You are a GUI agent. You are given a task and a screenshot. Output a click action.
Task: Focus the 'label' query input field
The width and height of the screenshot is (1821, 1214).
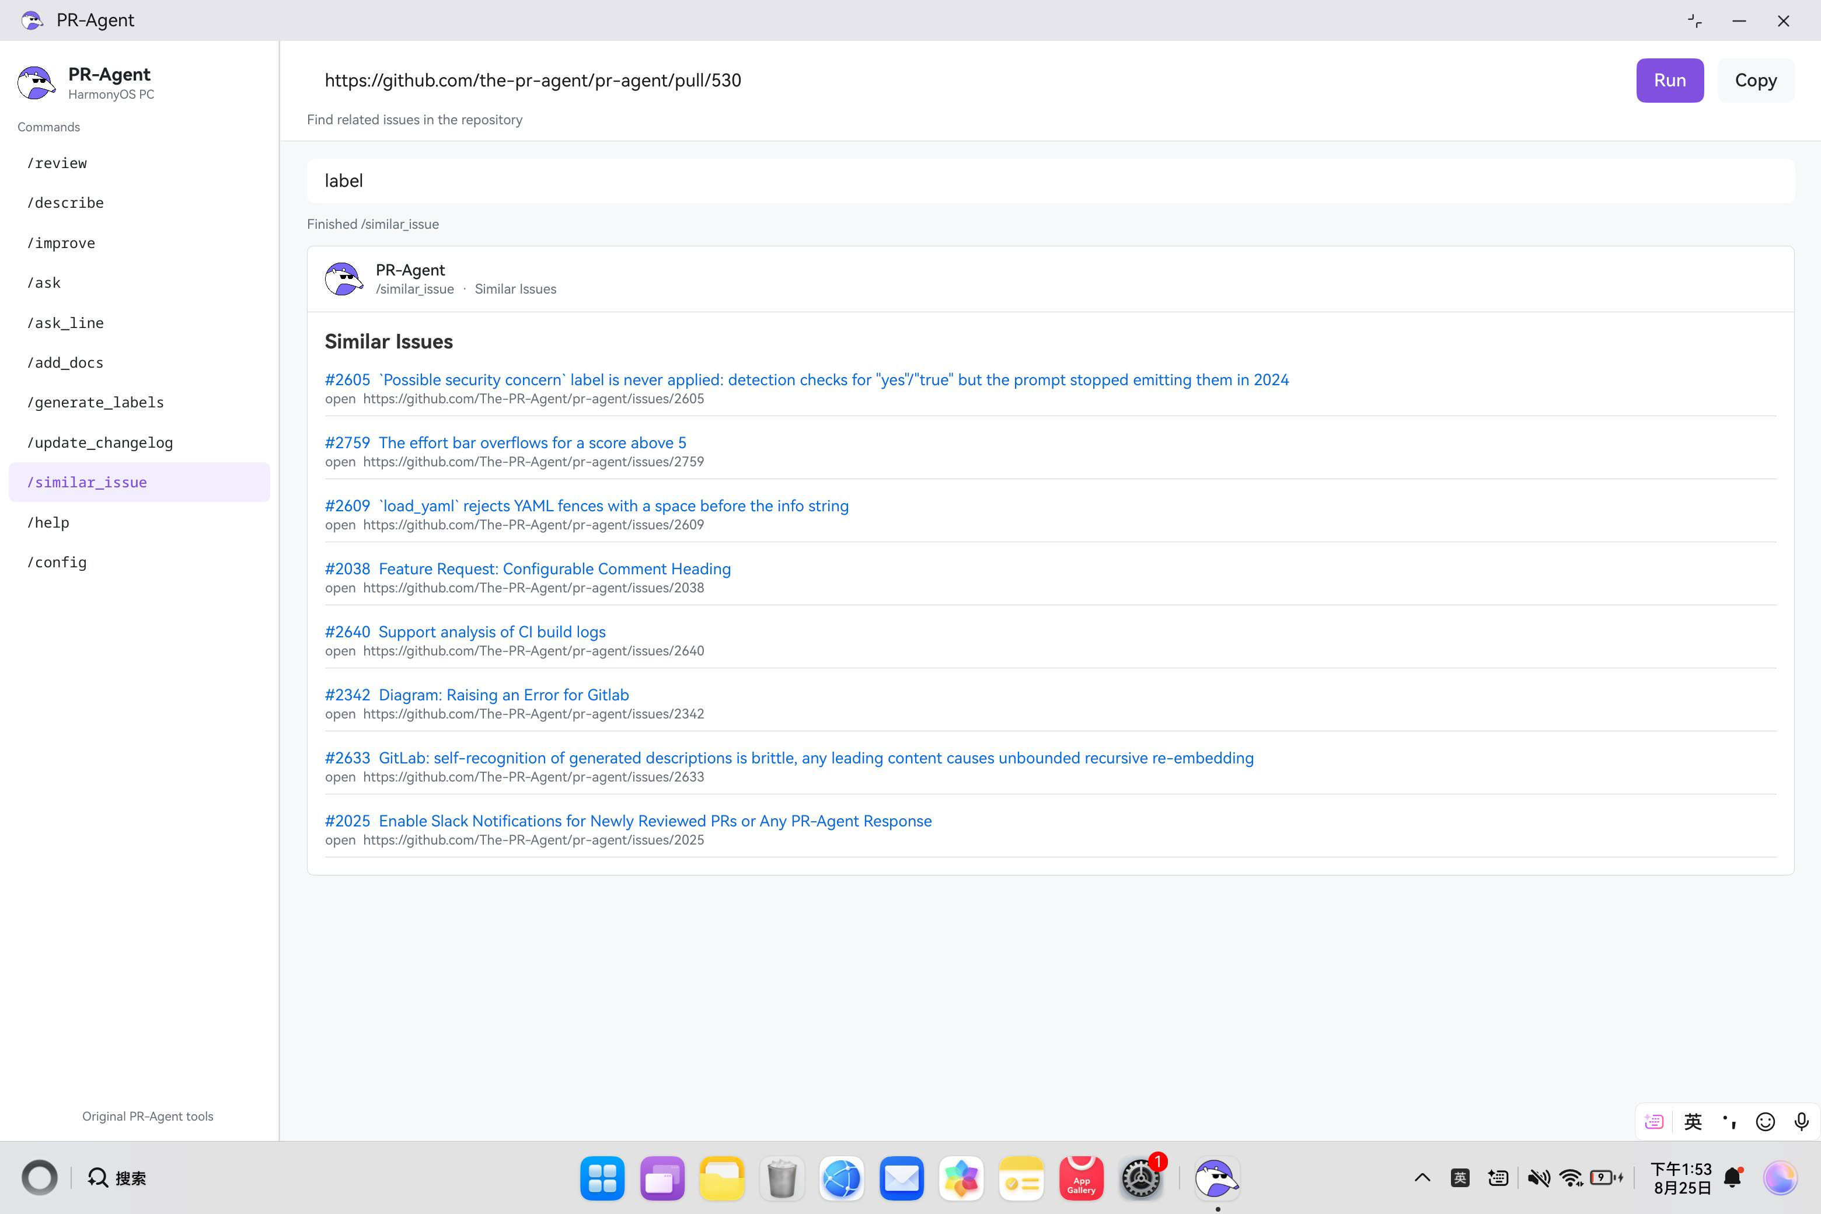click(x=1050, y=180)
